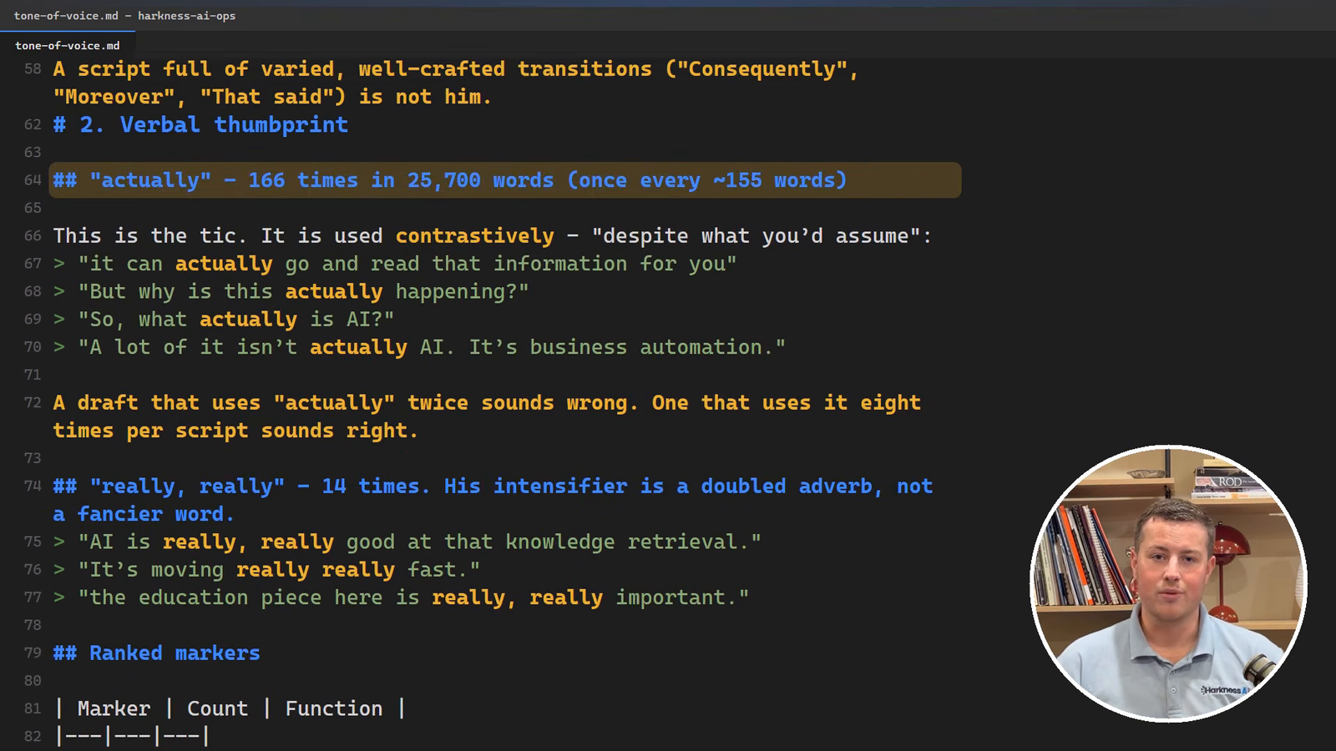This screenshot has height=751, width=1336.
Task: Click the heading "really, really" – 14 times
Action: [x=493, y=500]
